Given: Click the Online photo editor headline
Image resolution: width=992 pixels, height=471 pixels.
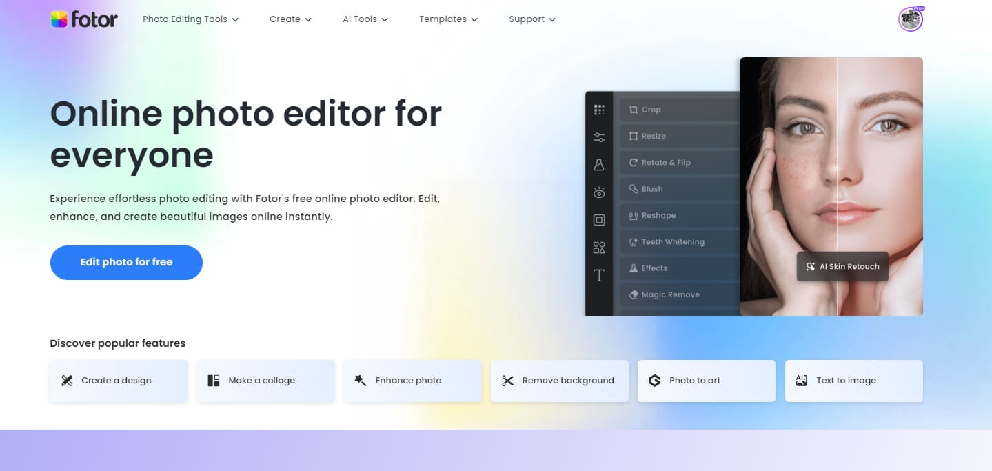Looking at the screenshot, I should [246, 134].
